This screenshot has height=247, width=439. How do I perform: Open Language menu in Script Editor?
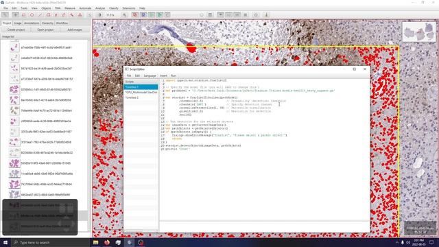[150, 75]
